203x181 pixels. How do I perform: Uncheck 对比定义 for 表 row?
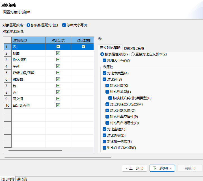(x=58, y=46)
